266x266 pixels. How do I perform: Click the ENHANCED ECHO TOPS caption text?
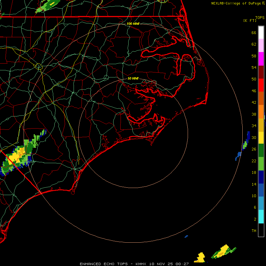click(104, 264)
